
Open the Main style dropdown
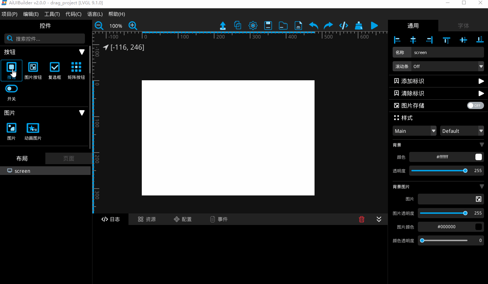[x=414, y=131]
